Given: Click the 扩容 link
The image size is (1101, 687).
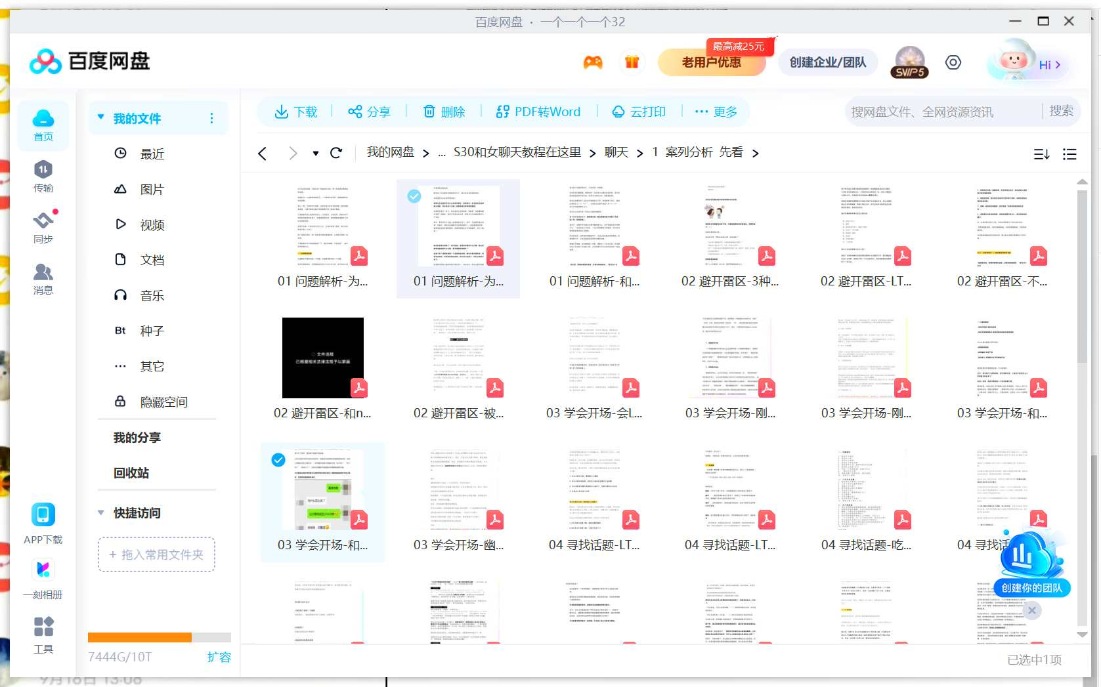Looking at the screenshot, I should click(x=219, y=657).
